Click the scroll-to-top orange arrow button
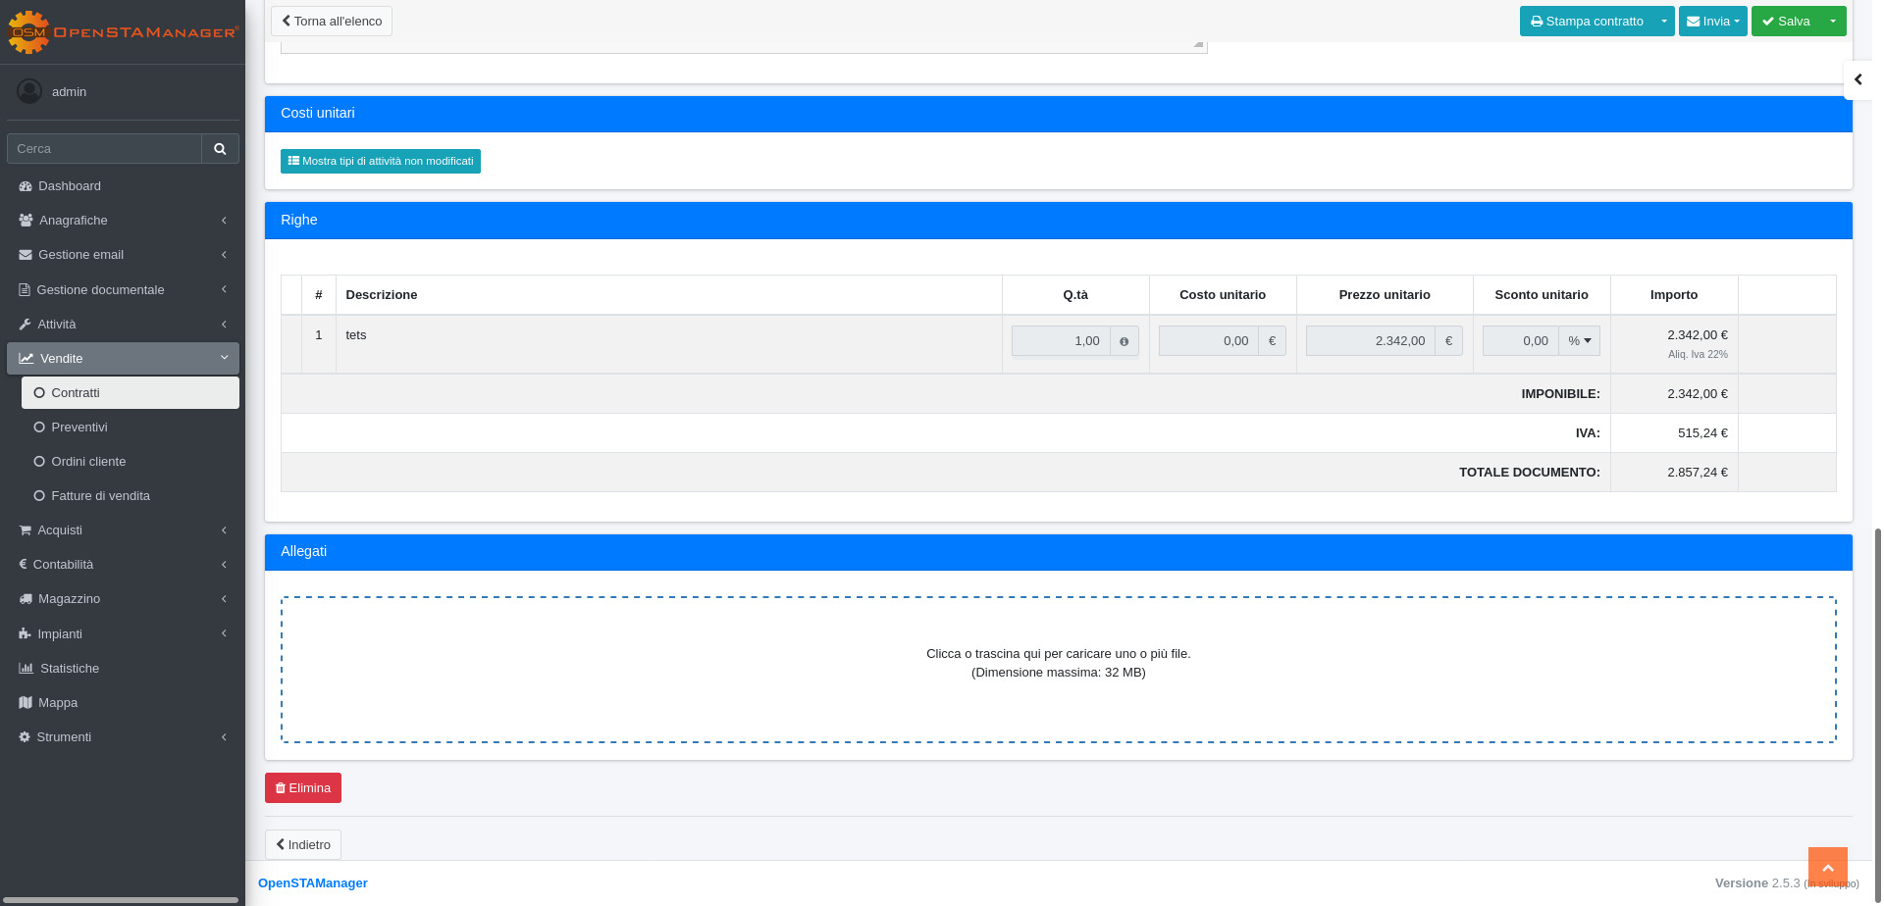Screen dimensions: 1884x906 tap(1827, 868)
